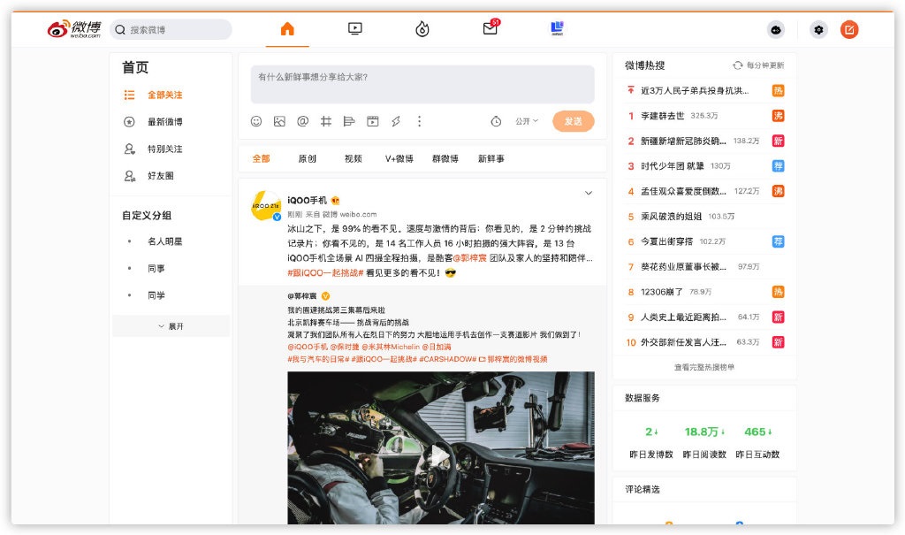Click the video channel icon in top navigation
The image size is (905, 535).
coord(354,27)
